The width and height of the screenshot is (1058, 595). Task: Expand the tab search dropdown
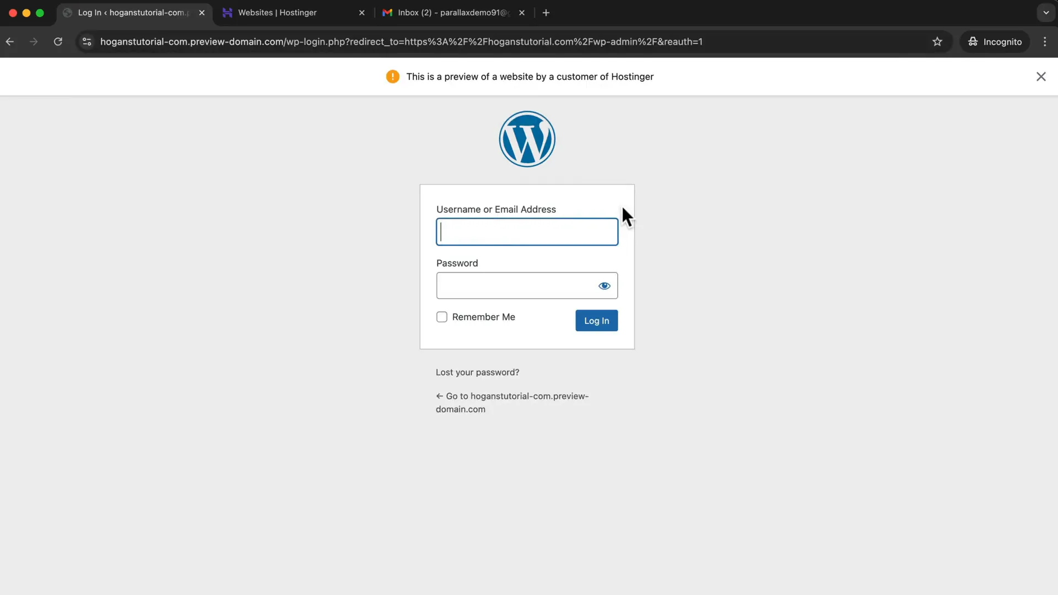[x=1046, y=13]
